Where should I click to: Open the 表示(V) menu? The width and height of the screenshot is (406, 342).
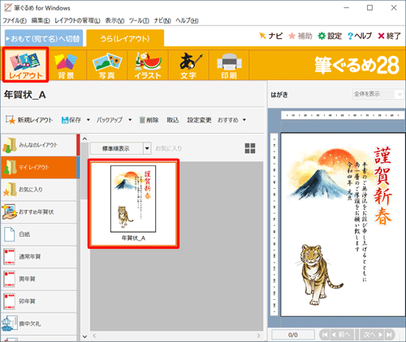tap(114, 20)
